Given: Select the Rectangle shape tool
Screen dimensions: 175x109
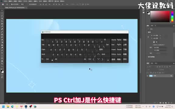Looking at the screenshot, I should click(x=2, y=58).
